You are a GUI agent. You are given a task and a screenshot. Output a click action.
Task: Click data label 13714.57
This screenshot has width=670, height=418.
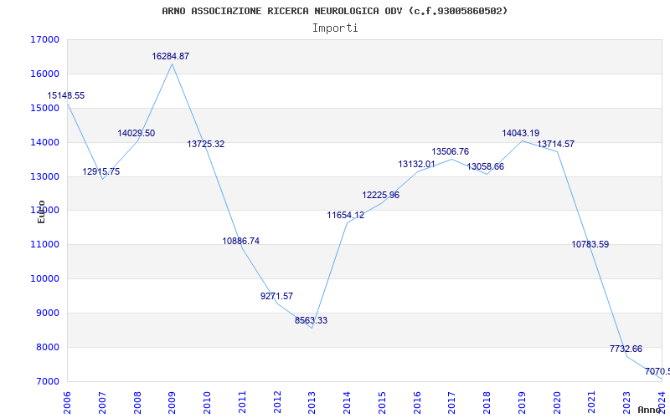coord(556,144)
